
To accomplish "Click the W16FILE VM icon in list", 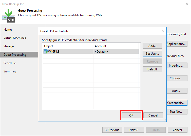I will (46, 52).
